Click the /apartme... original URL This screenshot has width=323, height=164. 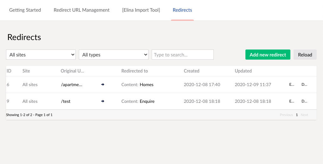pyautogui.click(x=72, y=85)
